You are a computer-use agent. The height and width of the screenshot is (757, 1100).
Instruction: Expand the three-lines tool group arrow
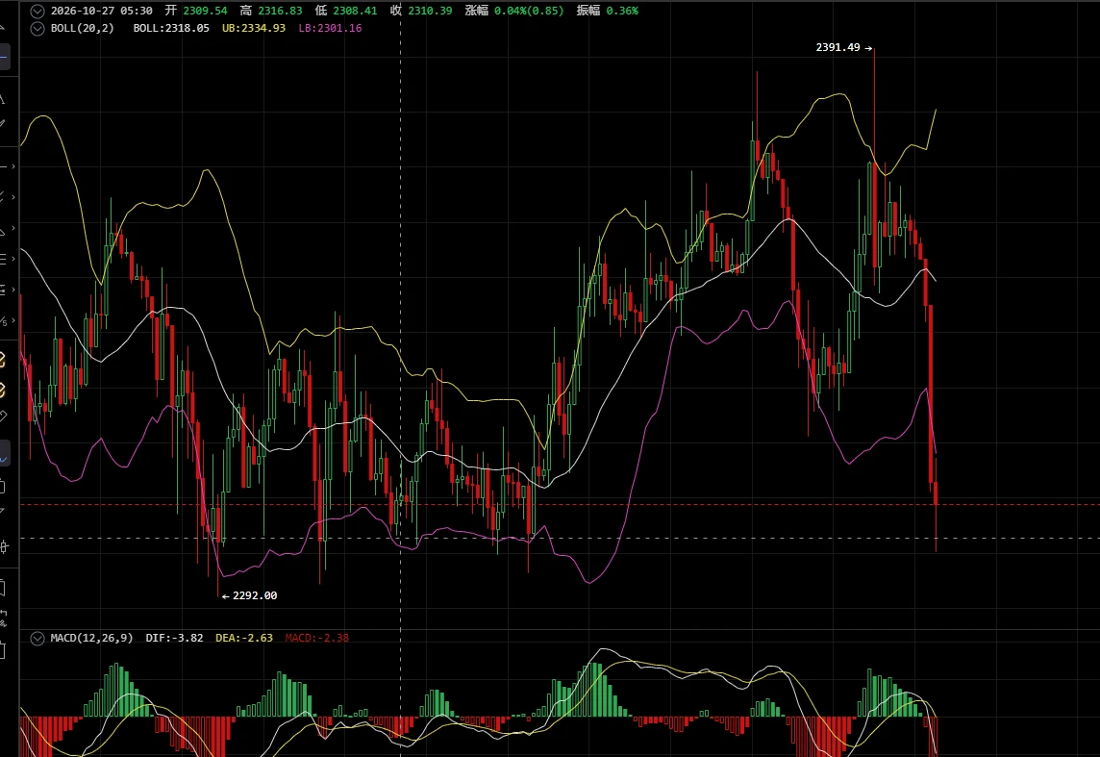click(x=13, y=259)
